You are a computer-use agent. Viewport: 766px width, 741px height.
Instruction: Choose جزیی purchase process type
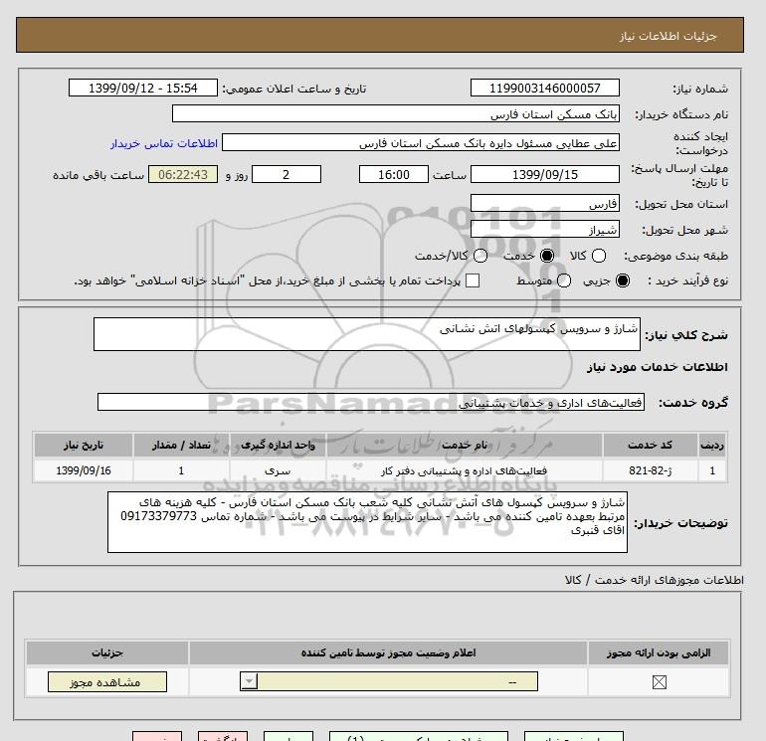623,280
